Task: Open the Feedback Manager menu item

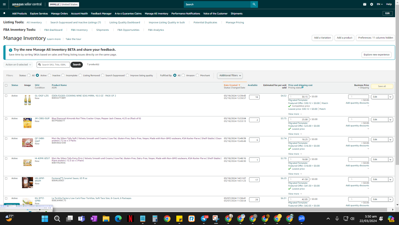Action: click(101, 14)
